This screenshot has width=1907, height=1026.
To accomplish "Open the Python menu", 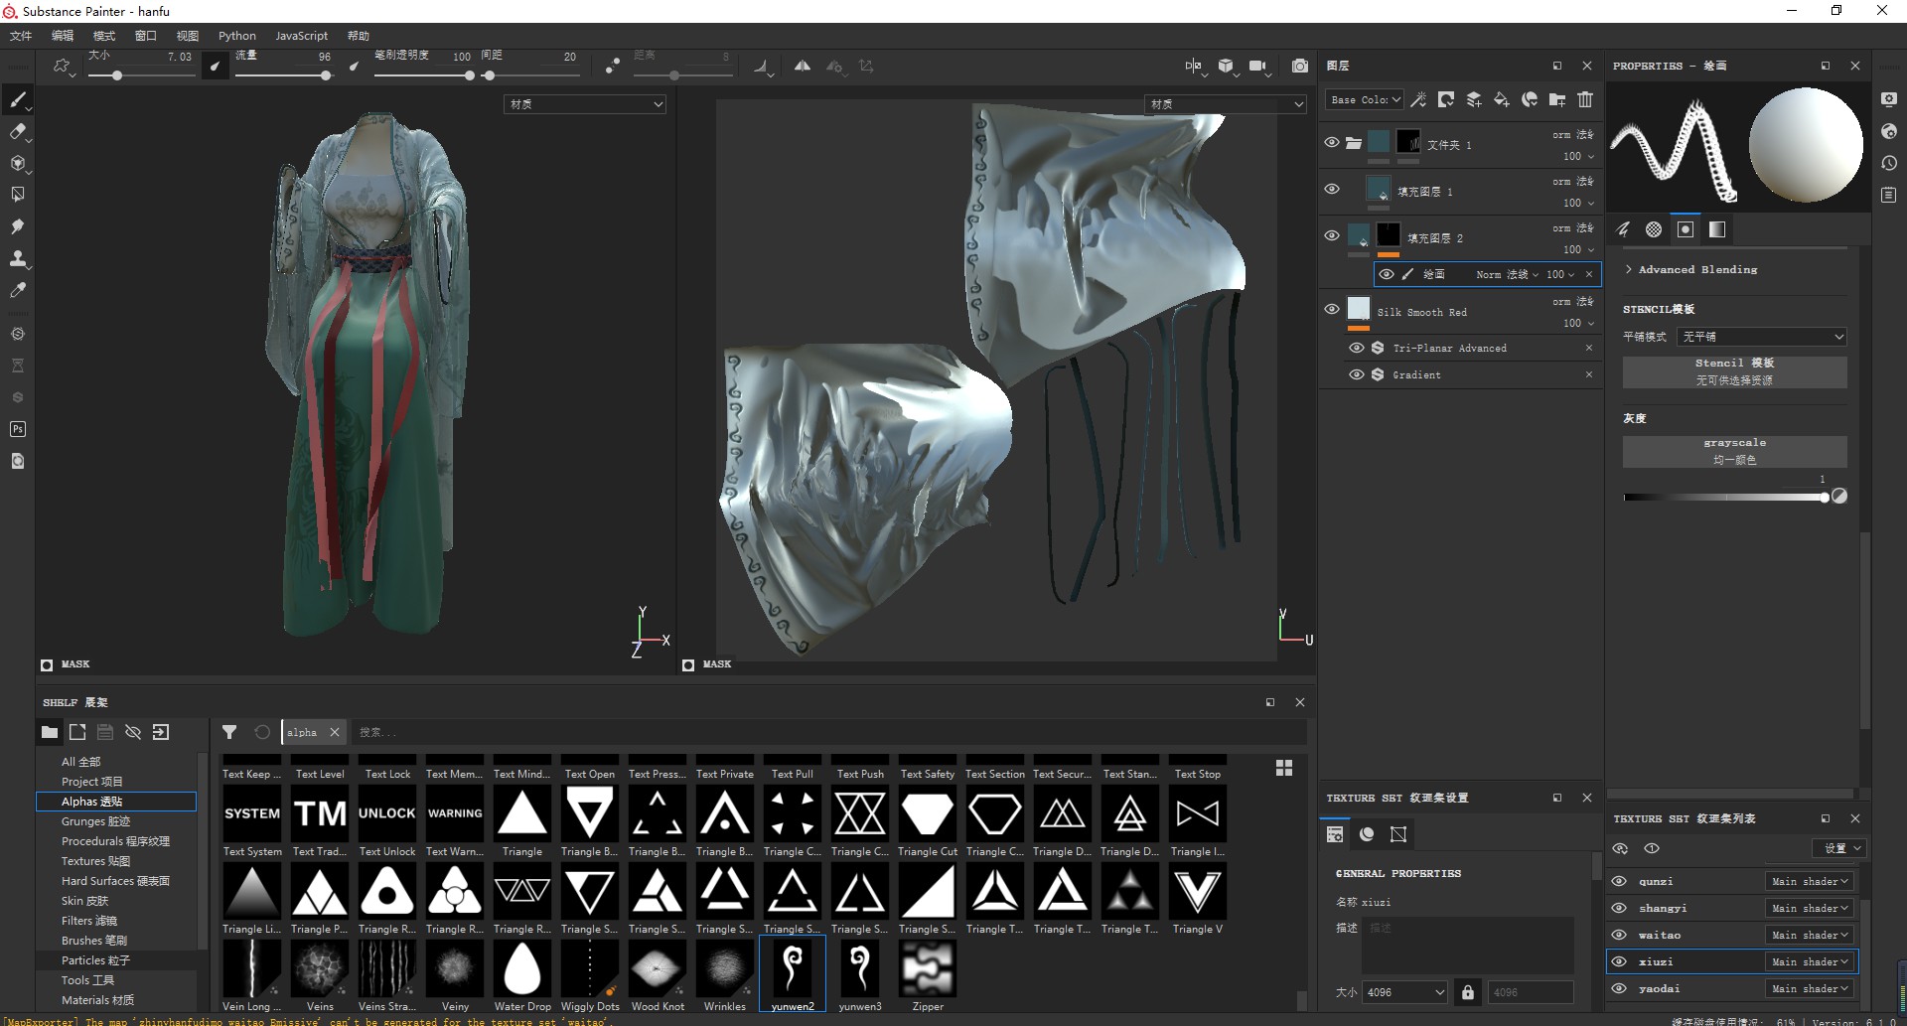I will pos(236,36).
